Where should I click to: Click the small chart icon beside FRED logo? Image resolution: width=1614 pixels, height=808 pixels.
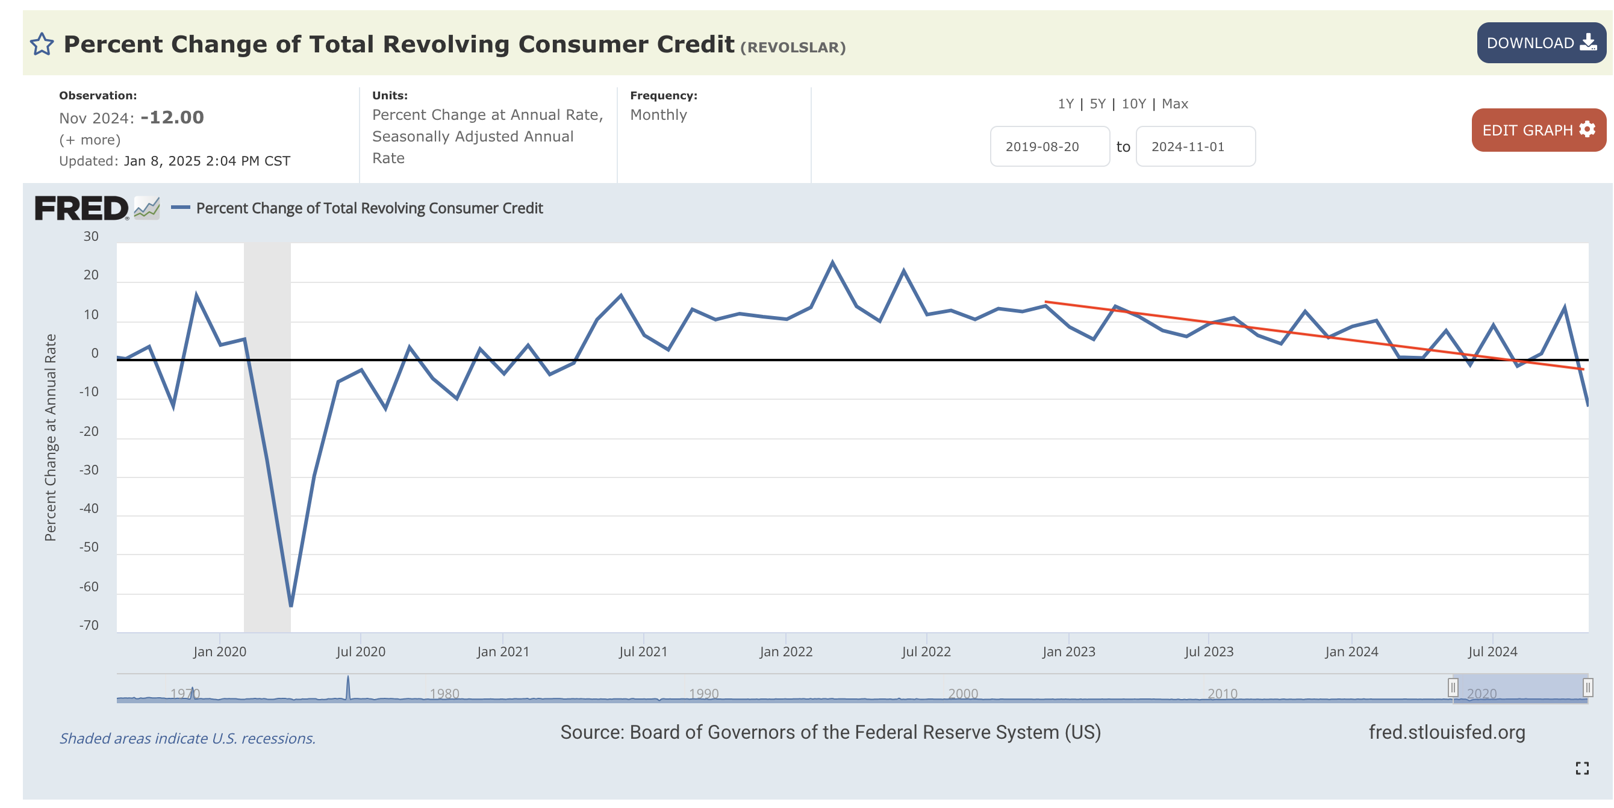[x=147, y=208]
